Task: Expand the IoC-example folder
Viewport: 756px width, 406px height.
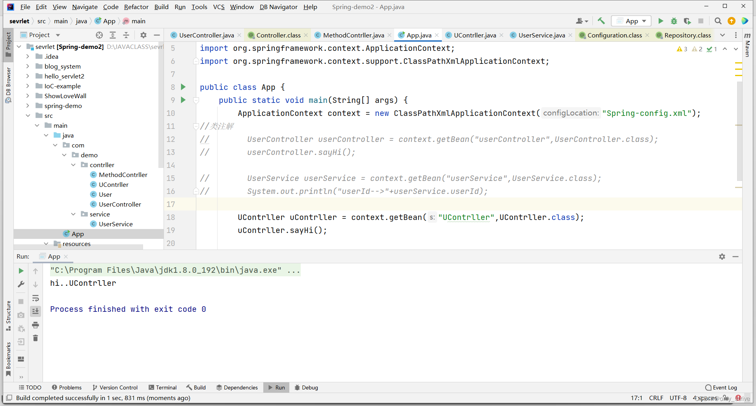Action: (28, 86)
